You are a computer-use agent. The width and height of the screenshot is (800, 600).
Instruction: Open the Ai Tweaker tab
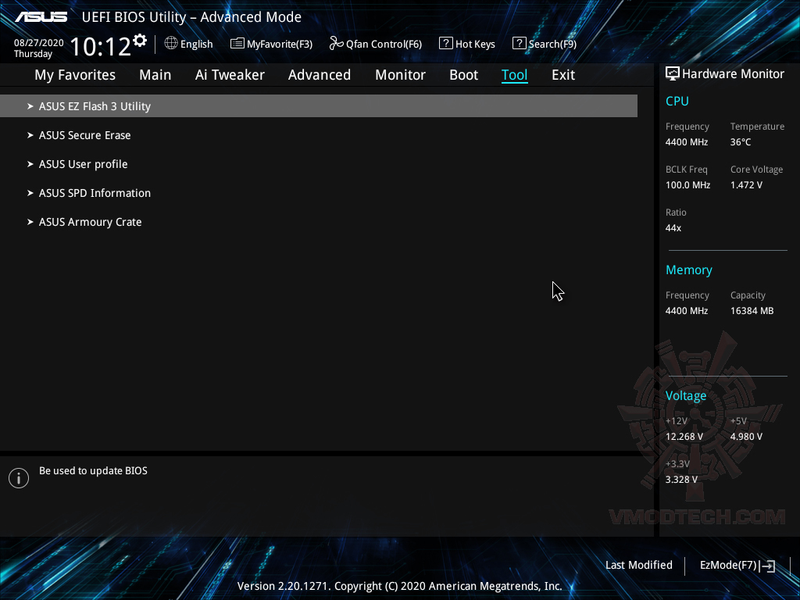pos(230,75)
